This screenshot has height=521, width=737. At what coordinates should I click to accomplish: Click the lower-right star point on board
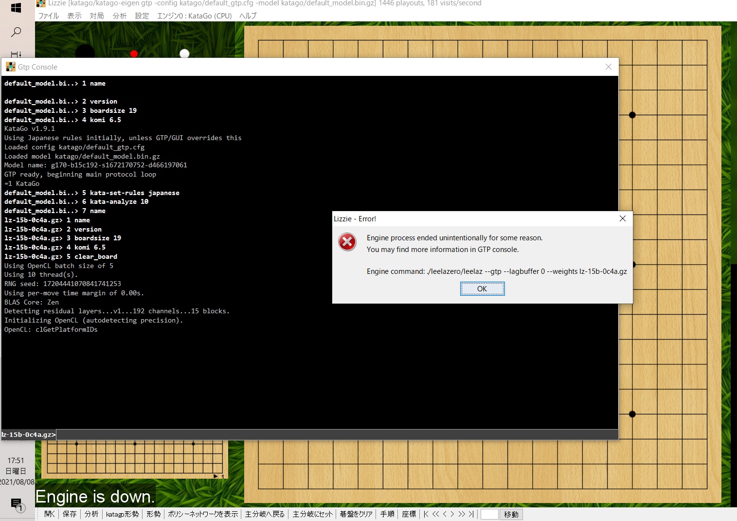pyautogui.click(x=632, y=414)
